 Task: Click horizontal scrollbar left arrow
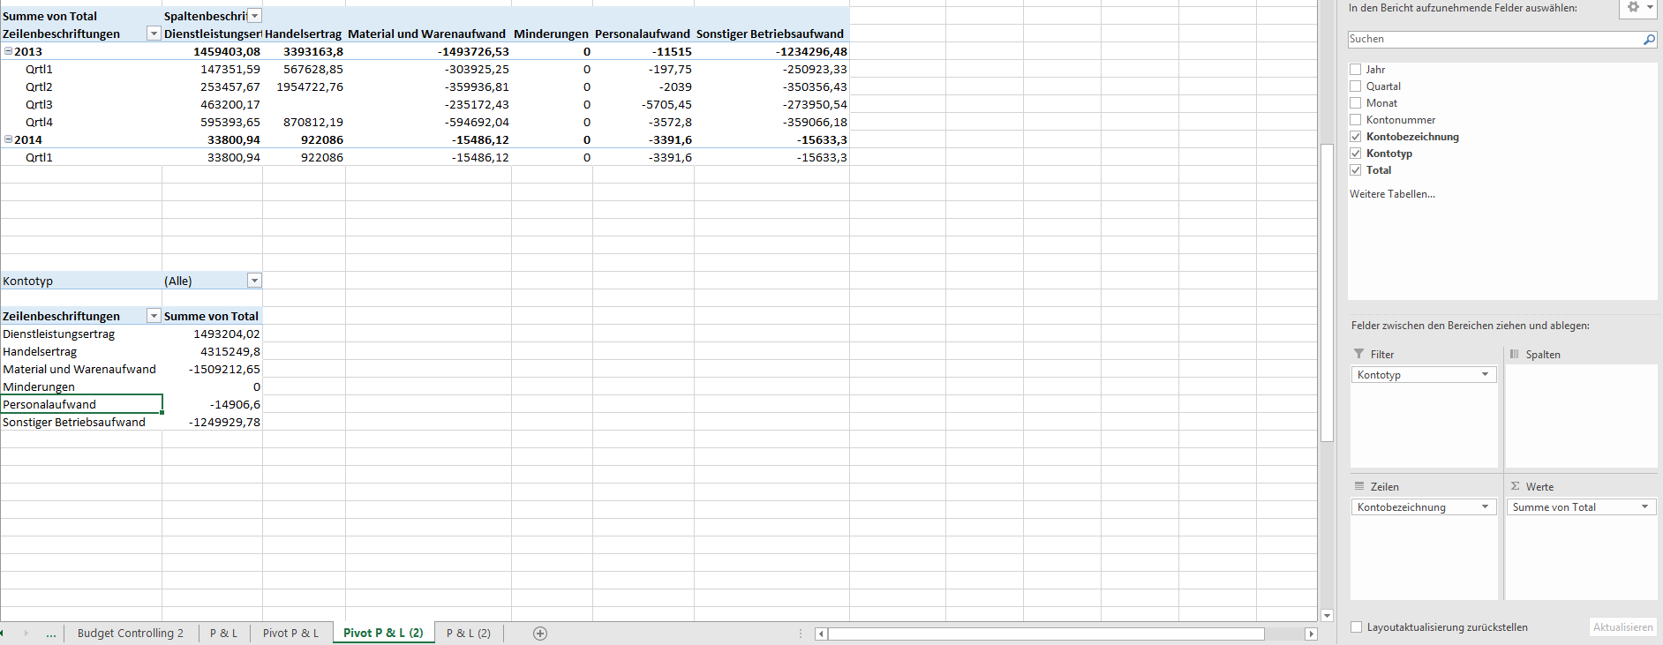pyautogui.click(x=821, y=634)
